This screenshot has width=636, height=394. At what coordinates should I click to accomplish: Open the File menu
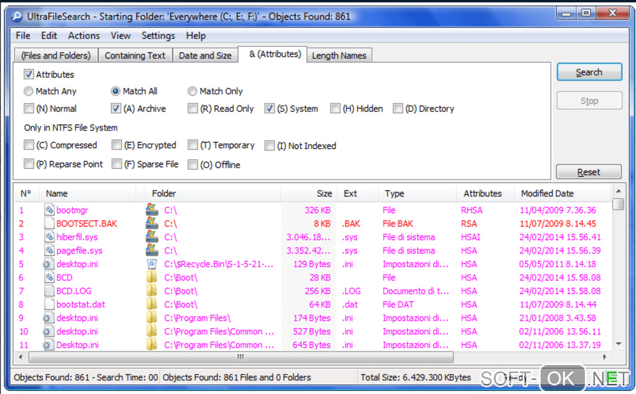pos(22,36)
